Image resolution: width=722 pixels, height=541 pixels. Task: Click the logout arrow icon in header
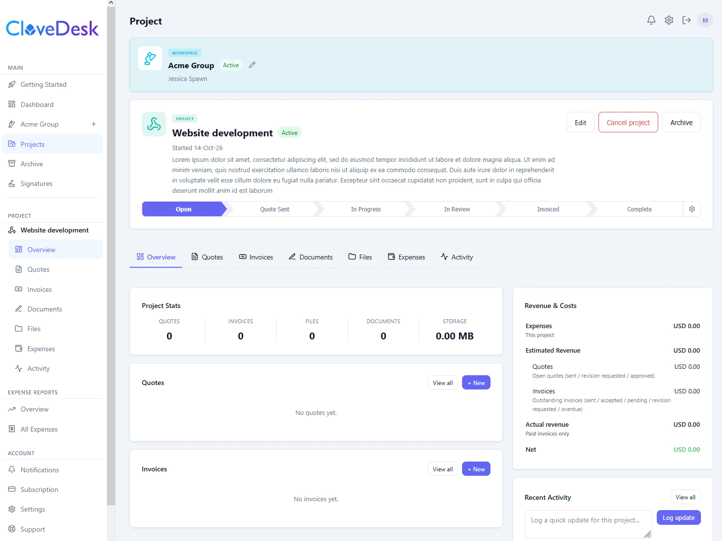[687, 20]
